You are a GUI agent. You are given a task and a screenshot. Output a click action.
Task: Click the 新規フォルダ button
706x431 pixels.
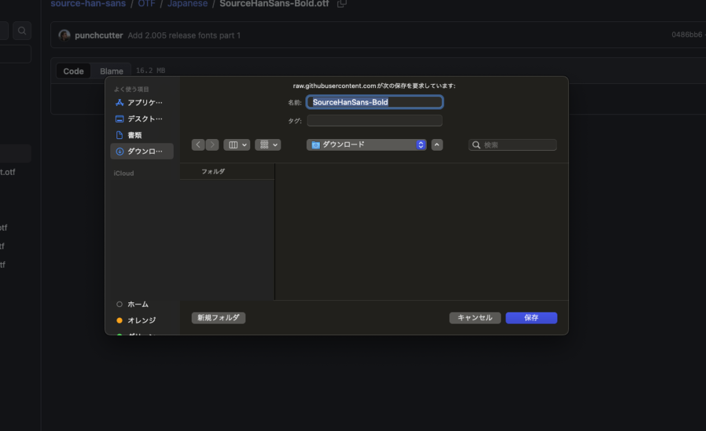click(x=219, y=318)
